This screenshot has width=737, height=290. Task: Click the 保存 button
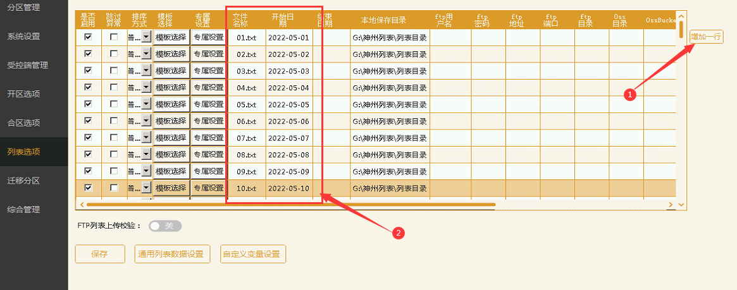click(99, 254)
